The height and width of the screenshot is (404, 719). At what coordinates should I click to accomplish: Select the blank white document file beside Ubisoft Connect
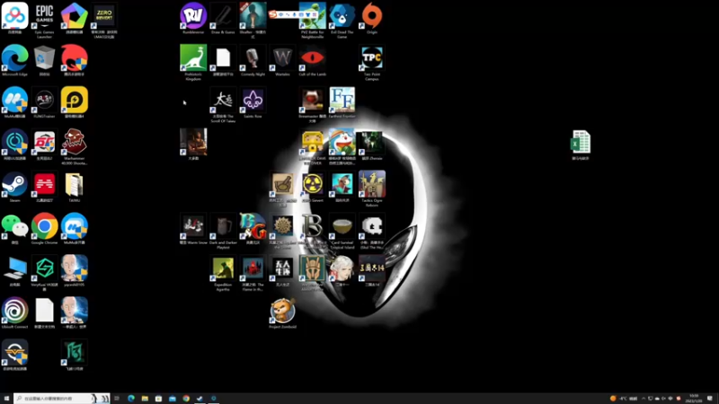click(x=44, y=311)
